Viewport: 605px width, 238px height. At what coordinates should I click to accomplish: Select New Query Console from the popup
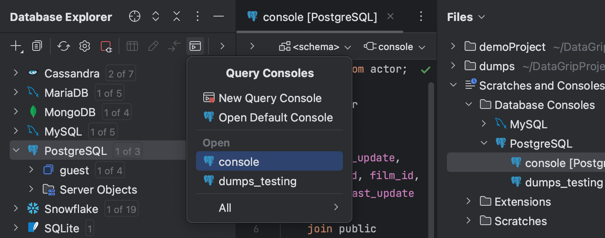269,98
